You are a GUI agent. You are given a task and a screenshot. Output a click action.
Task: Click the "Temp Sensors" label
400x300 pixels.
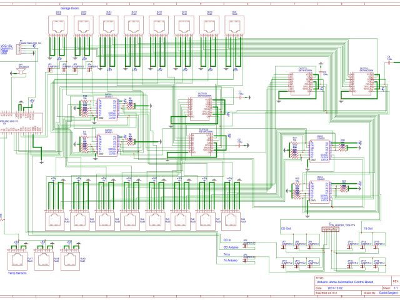16,272
